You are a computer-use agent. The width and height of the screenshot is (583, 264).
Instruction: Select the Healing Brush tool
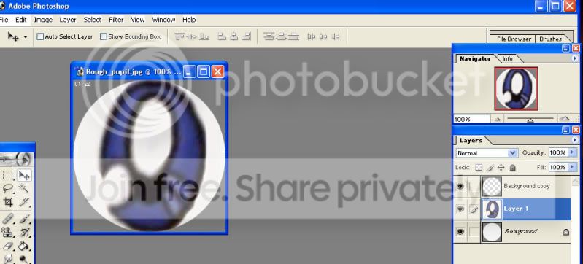point(8,219)
